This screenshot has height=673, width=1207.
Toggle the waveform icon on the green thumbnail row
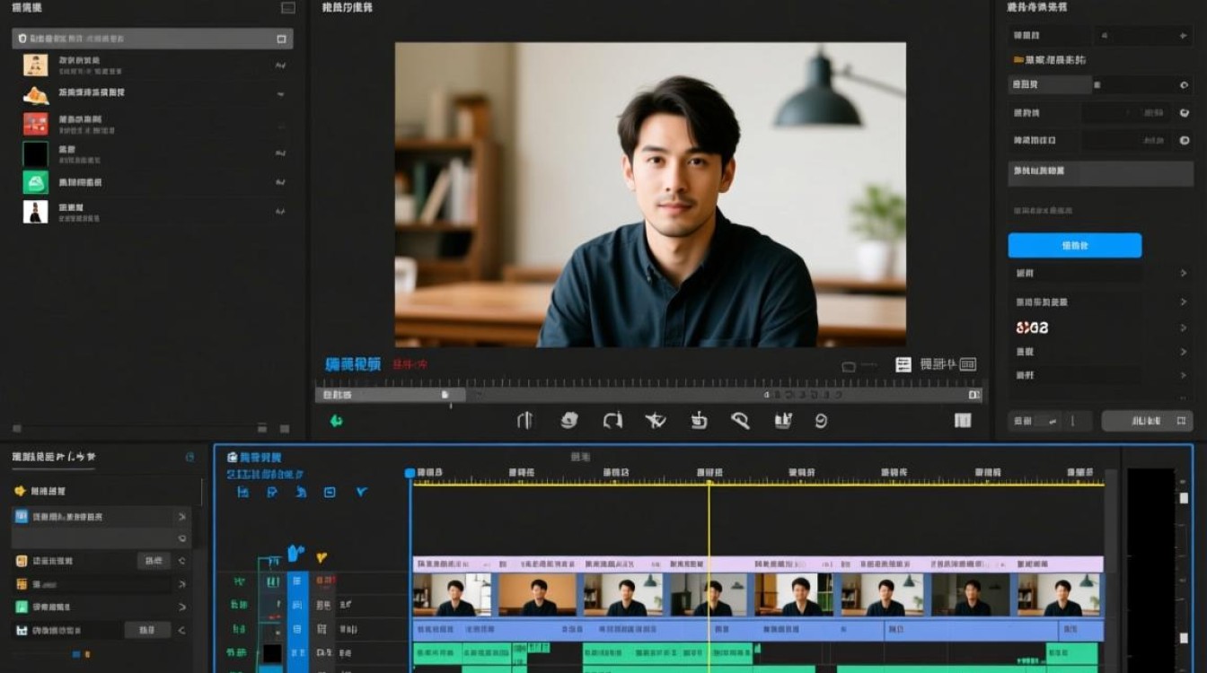coord(280,181)
